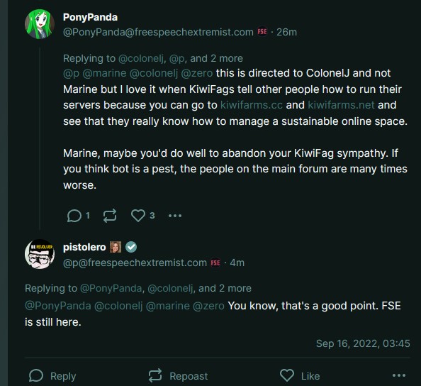Screen dimensions: 421x386
Task: Open the kiwifarms.cc link
Action: 252,105
